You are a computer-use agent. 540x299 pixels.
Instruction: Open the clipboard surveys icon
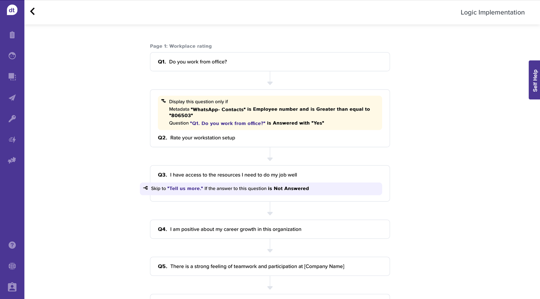[12, 35]
